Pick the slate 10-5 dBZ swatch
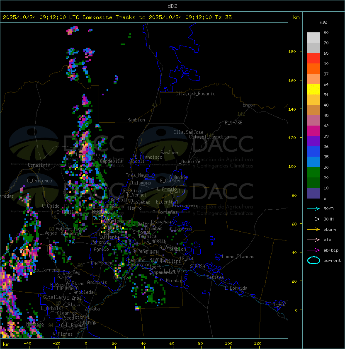The width and height of the screenshot is (345, 349). pos(313,193)
